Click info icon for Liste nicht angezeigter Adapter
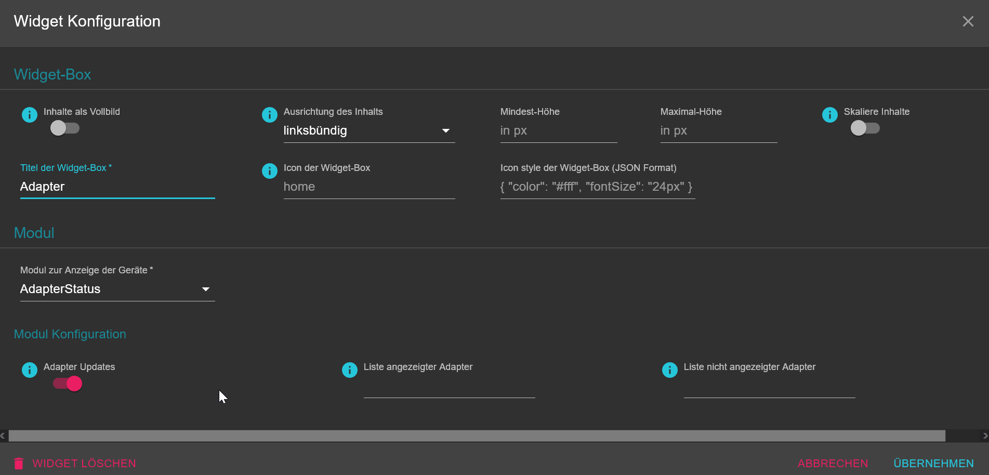This screenshot has height=475, width=989. pyautogui.click(x=670, y=370)
